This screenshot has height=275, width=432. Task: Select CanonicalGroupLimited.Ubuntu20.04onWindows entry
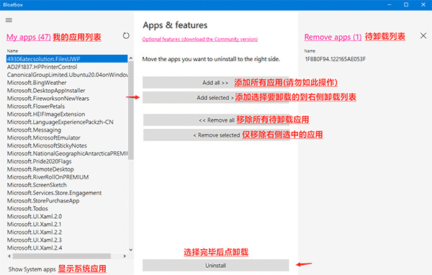67,75
